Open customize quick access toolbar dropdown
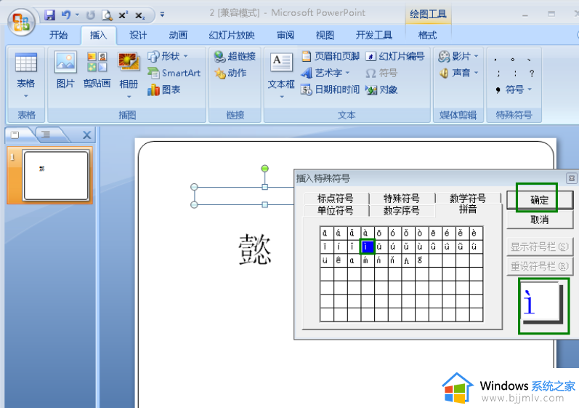Image resolution: width=579 pixels, height=408 pixels. point(162,15)
